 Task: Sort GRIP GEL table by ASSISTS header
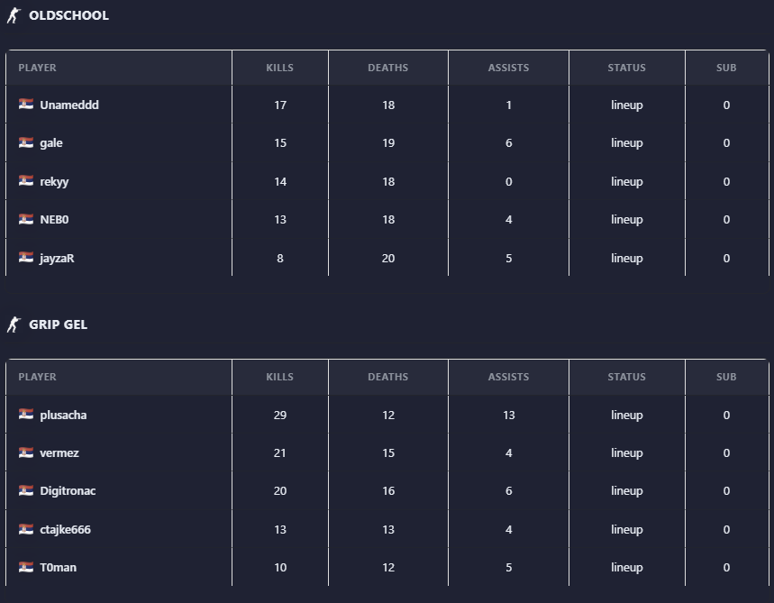[508, 377]
